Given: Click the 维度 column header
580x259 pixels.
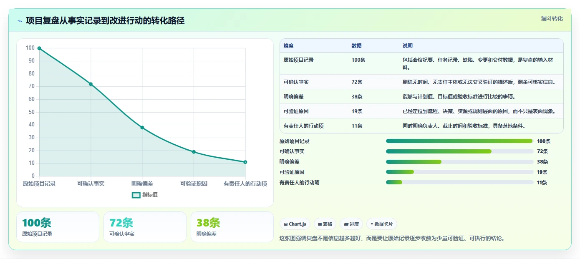Looking at the screenshot, I should pyautogui.click(x=288, y=46).
